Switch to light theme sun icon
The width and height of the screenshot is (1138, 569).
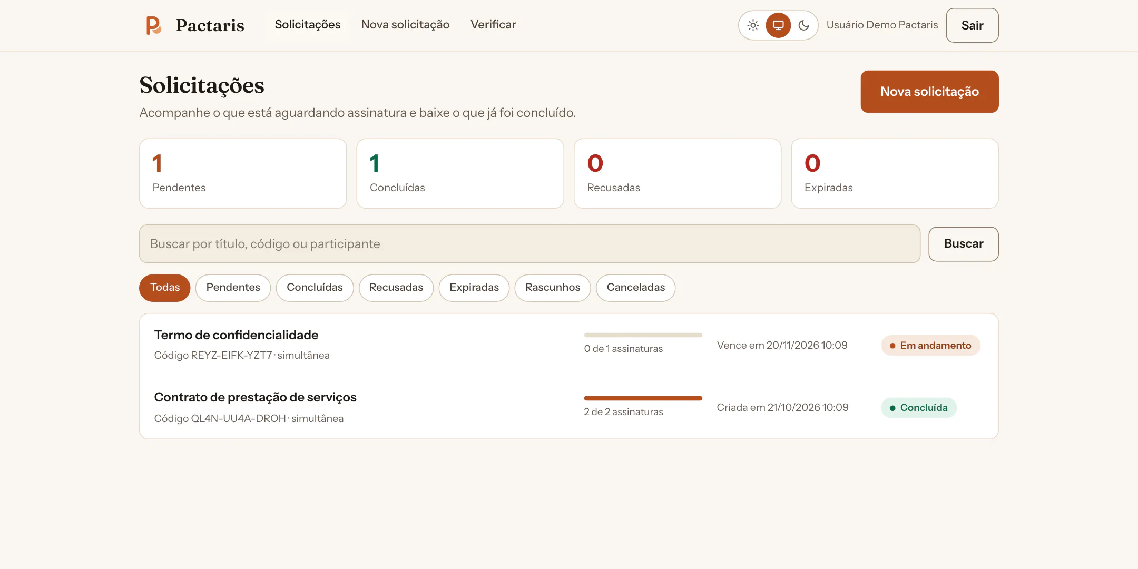[x=753, y=25]
